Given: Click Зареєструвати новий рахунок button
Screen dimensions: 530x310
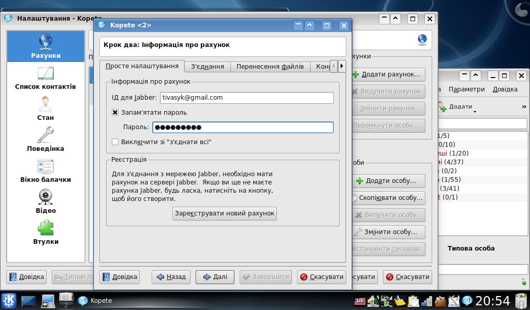Looking at the screenshot, I should [x=225, y=213].
